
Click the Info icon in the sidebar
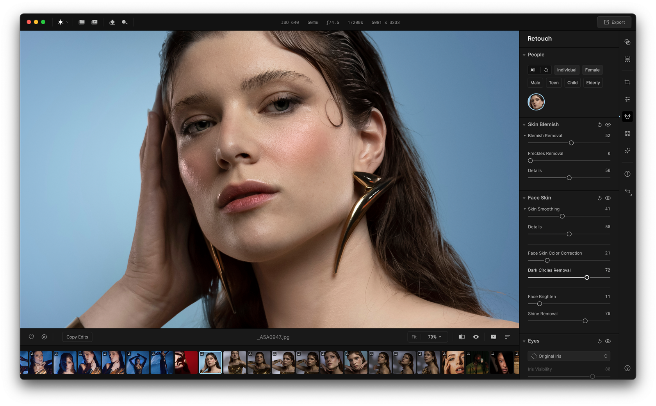tap(627, 174)
